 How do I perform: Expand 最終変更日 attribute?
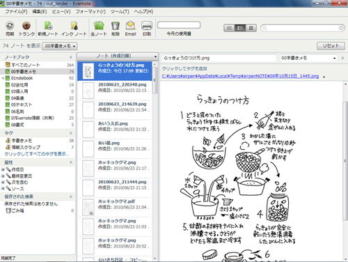click(3, 176)
